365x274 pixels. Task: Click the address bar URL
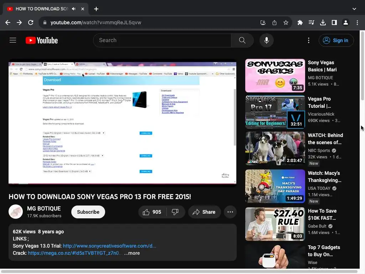(x=96, y=22)
